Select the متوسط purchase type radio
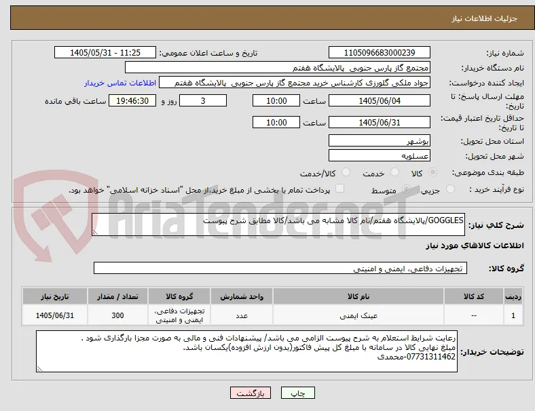 click(x=406, y=189)
